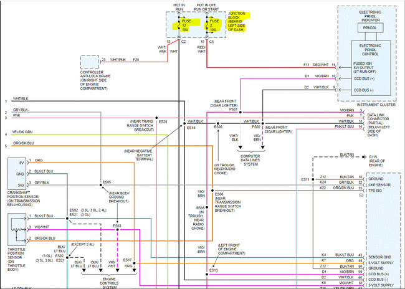Image resolution: width=405 pixels, height=289 pixels.
Task: Select the K24 circuit code
Action: tap(323, 182)
